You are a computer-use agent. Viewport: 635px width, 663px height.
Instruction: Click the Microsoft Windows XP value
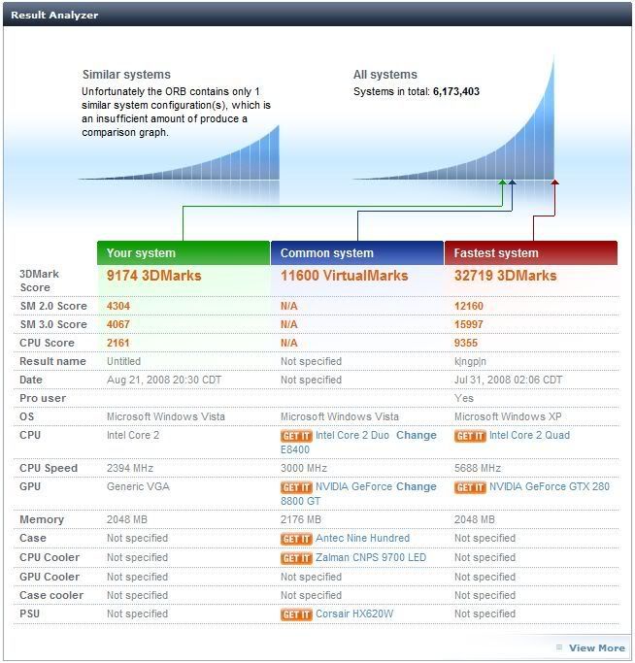pyautogui.click(x=508, y=416)
